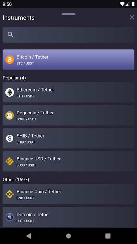Tap the Dogecoin coin icon
The image size is (137, 244).
pyautogui.click(x=10, y=115)
